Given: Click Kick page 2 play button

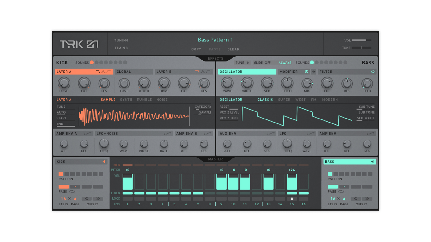Looking at the screenshot, I should click(75, 187).
